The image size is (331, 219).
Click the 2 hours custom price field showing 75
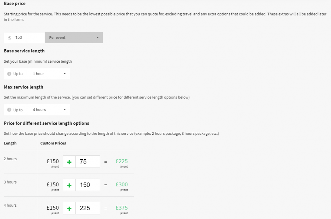[x=88, y=162]
